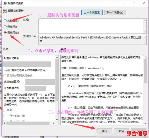Click the 支持的平台: label
149x138 pixels.
30,36
